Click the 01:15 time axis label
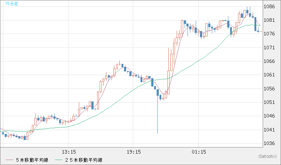The image size is (281, 165). pyautogui.click(x=199, y=152)
